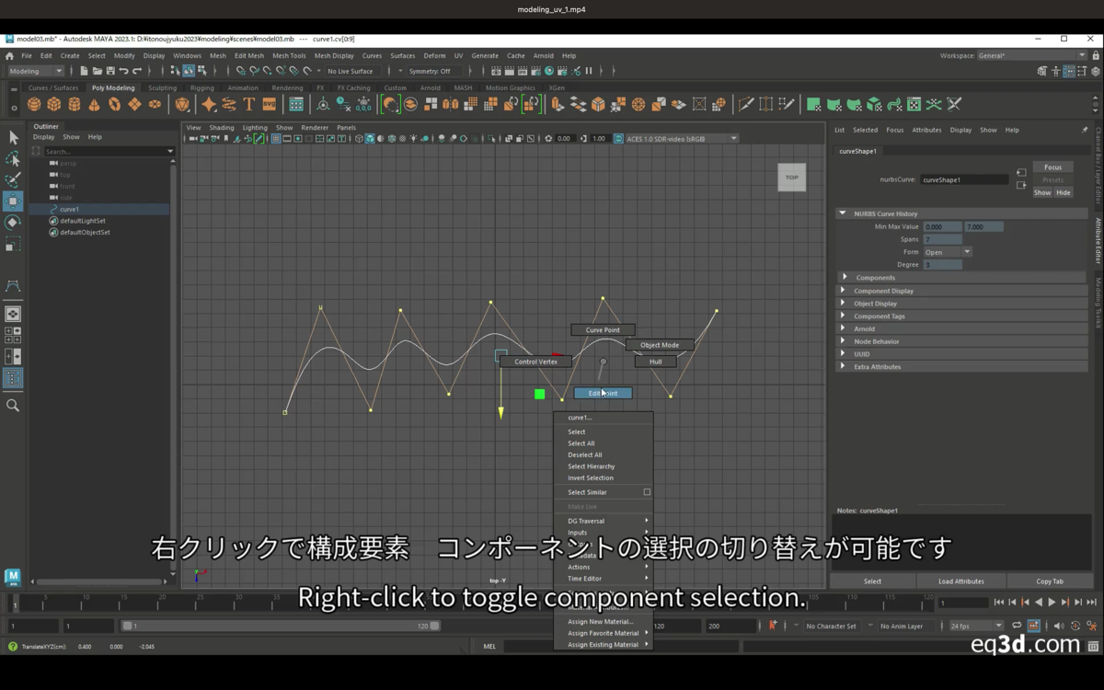
Task: Toggle the ACES color management button
Action: [x=618, y=139]
